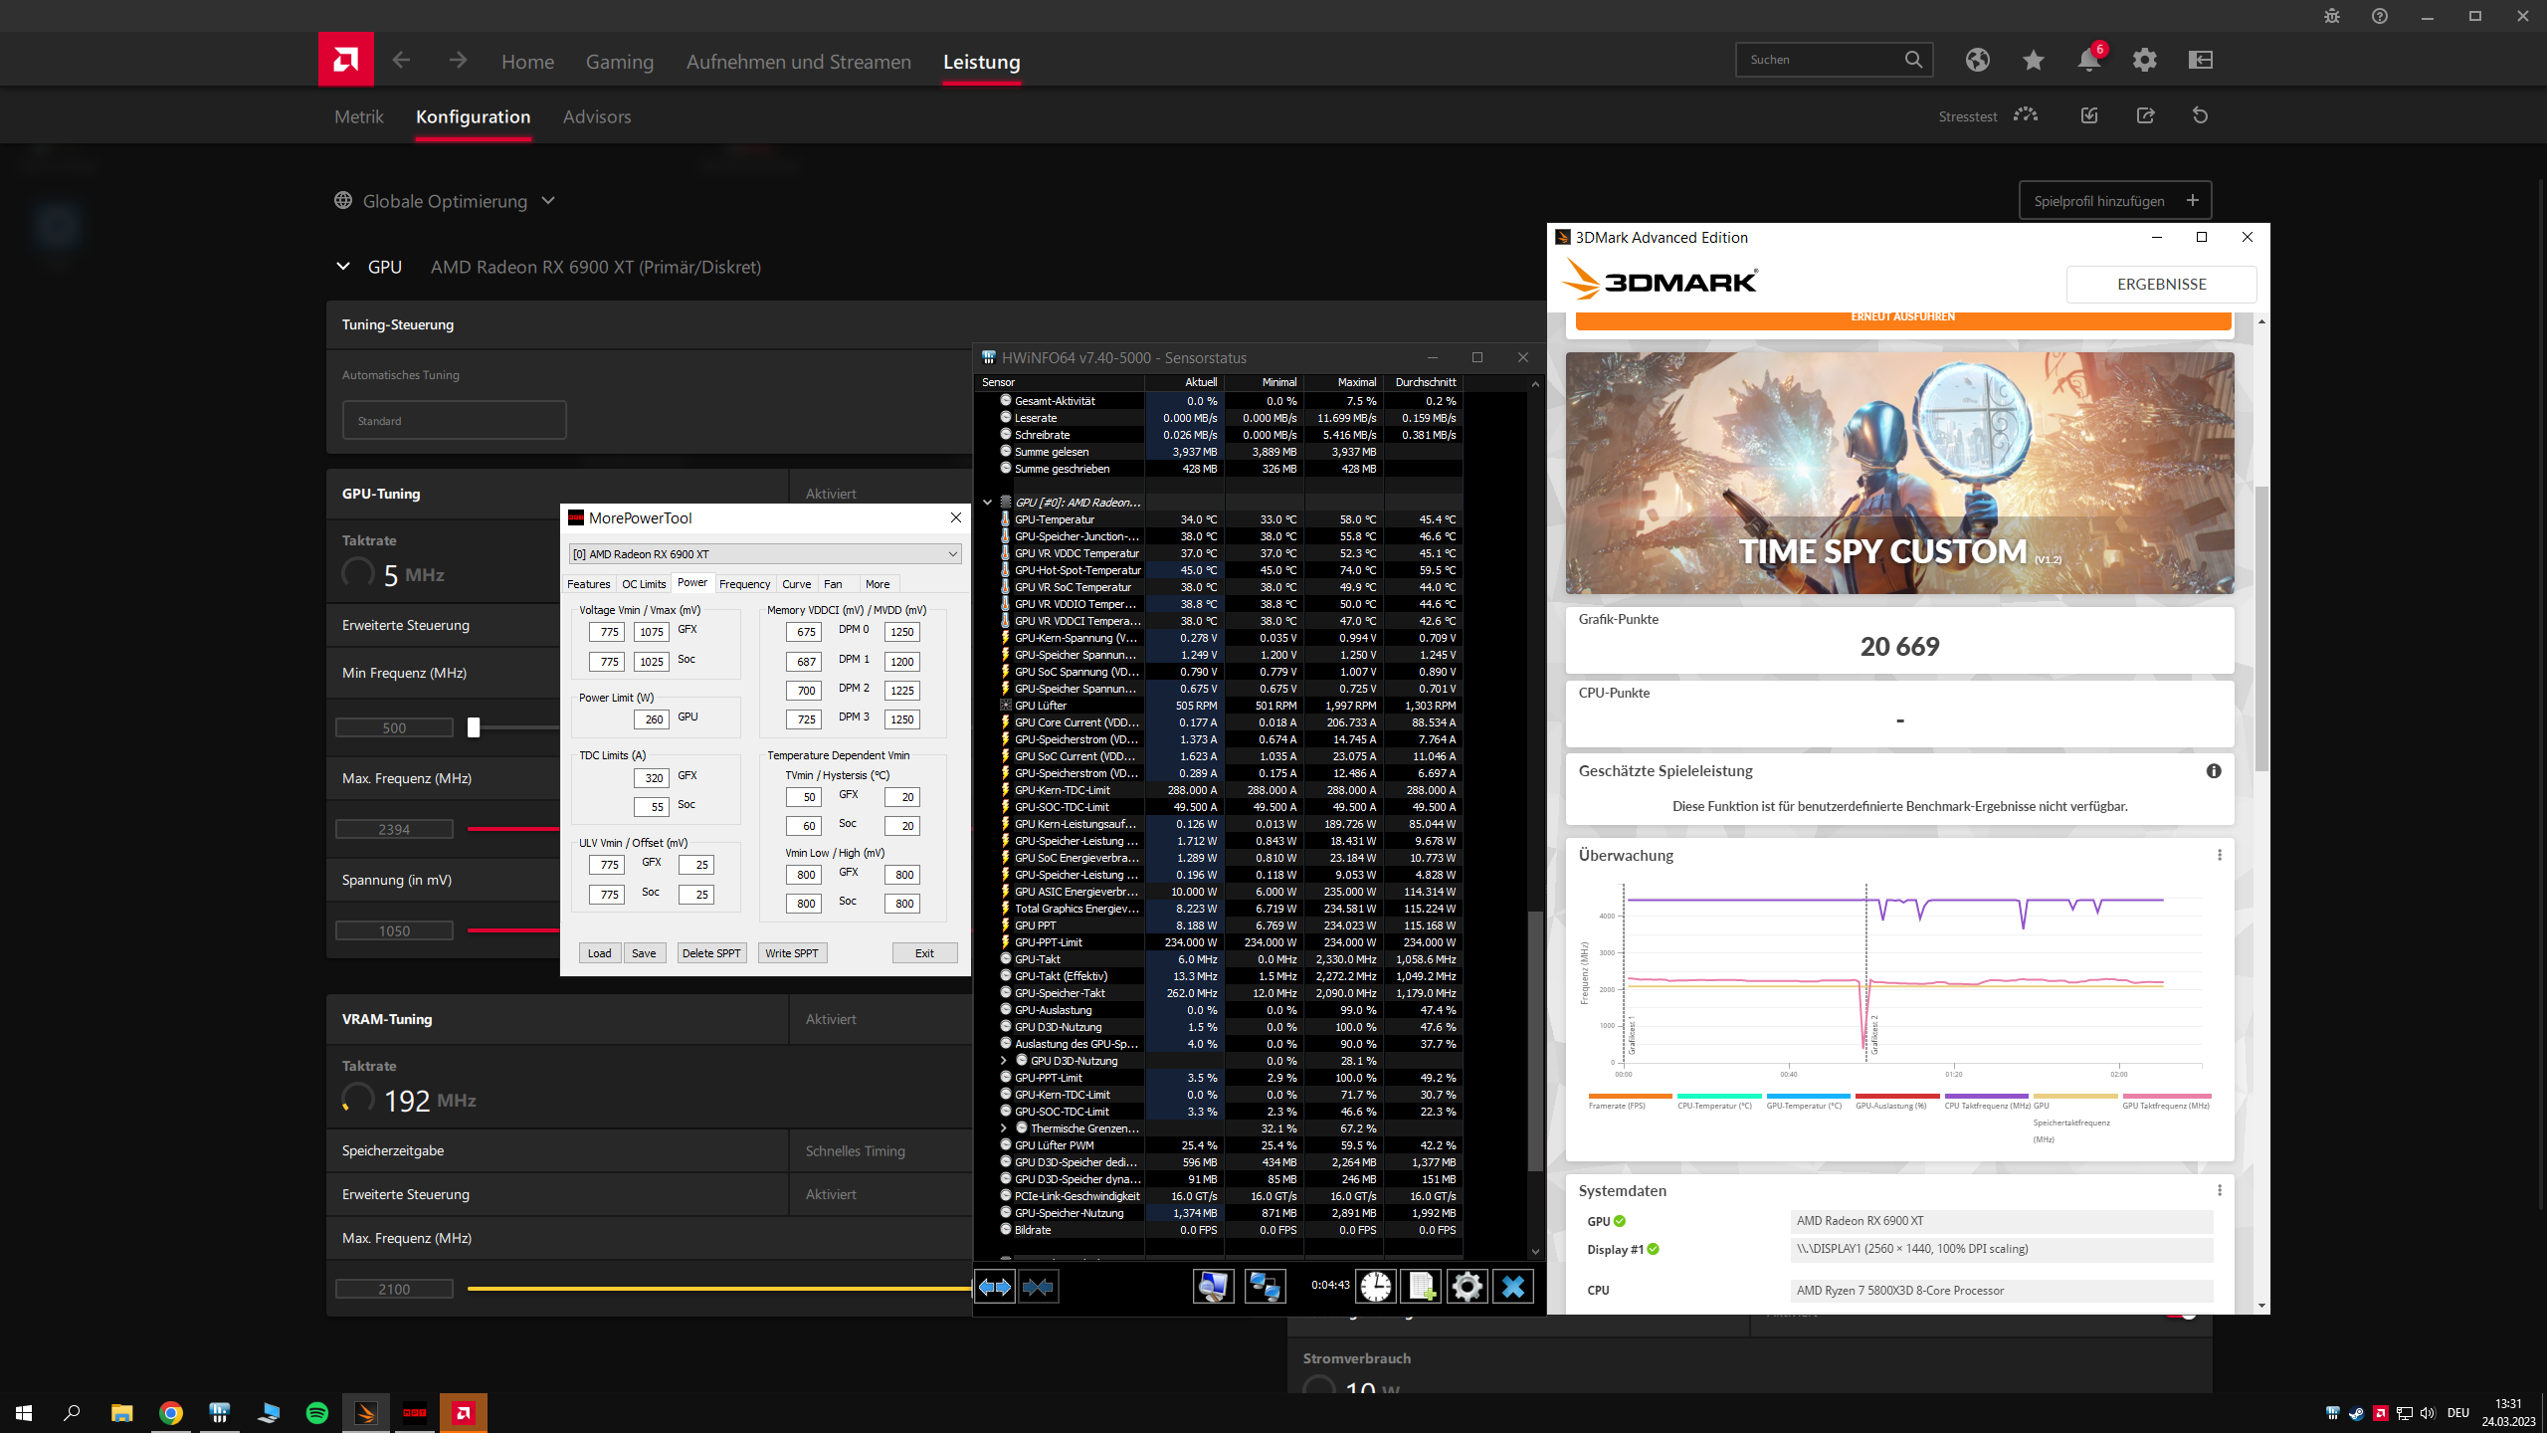Click the HWiNFO logging start document icon
This screenshot has height=1433, width=2547.
(1421, 1287)
